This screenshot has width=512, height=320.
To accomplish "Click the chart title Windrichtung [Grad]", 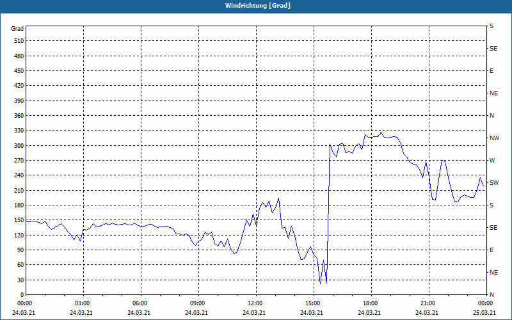I will 258,6.
